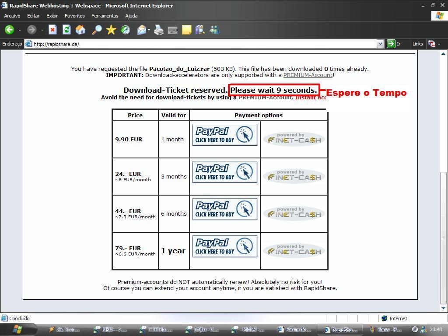Open the Back button history dropdown

20,30
